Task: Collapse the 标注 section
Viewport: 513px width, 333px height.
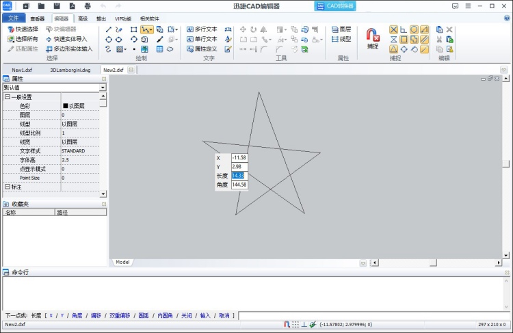Action: point(8,187)
